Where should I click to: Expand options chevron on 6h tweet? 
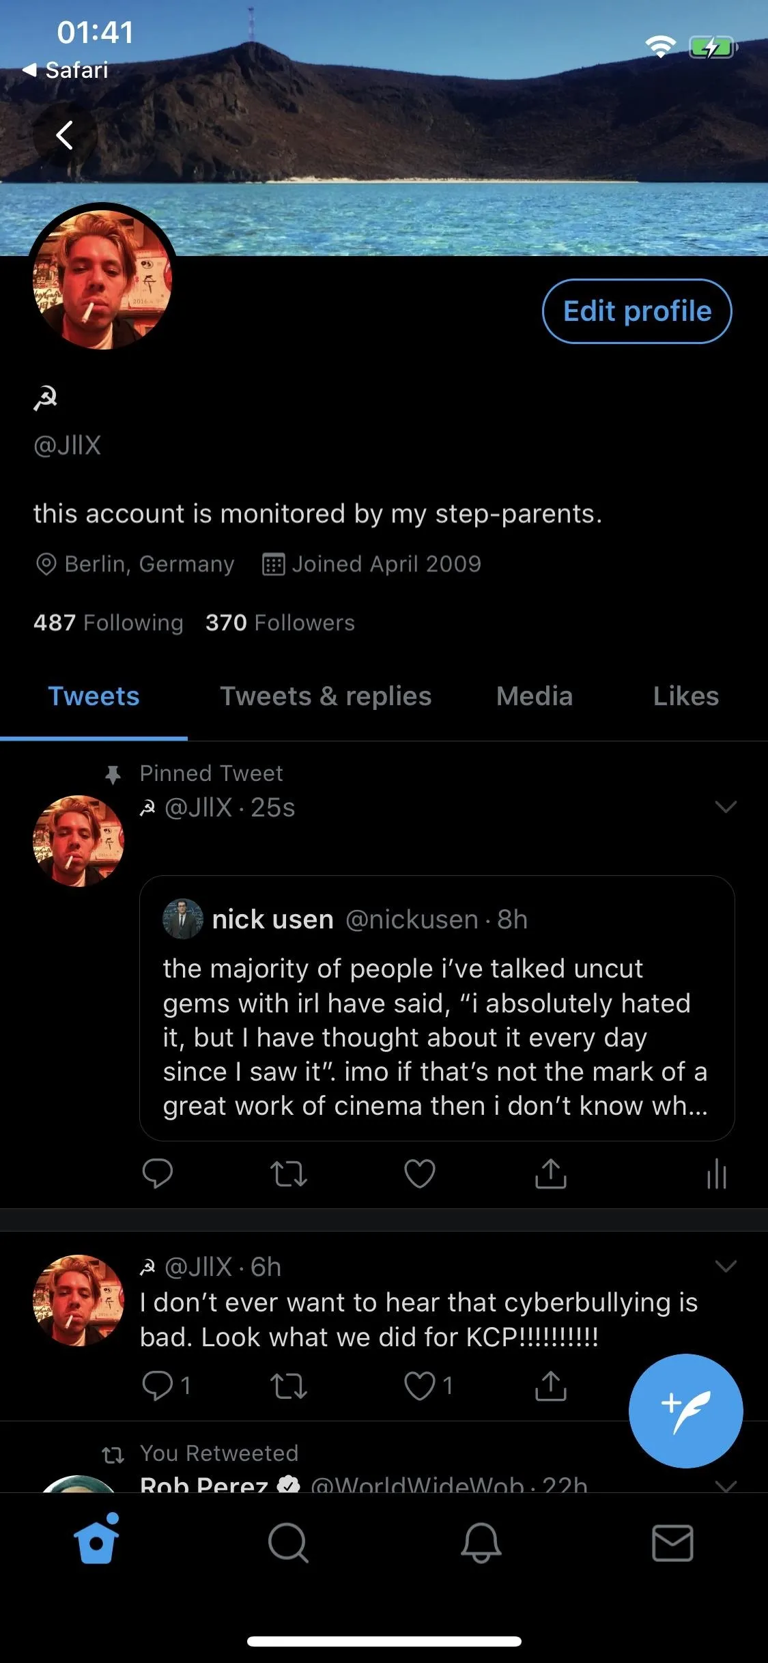coord(725,1266)
